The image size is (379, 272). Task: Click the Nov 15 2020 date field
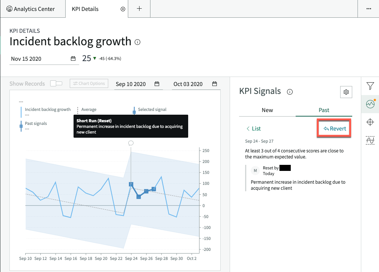[44, 59]
